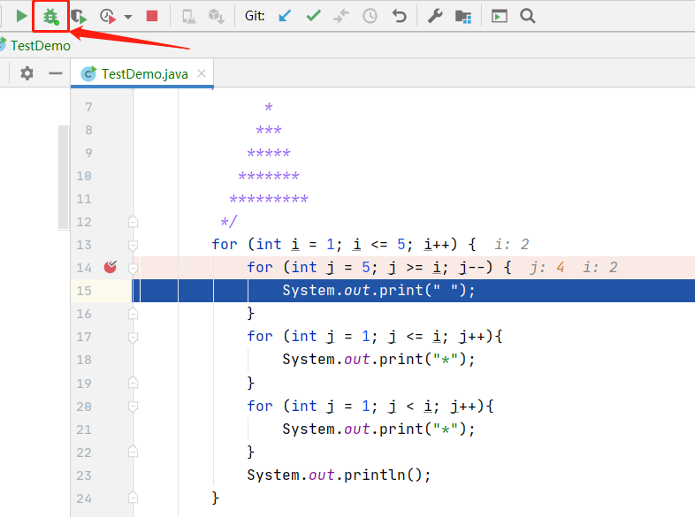695x517 pixels.
Task: Open Search Everywhere magnifier icon
Action: [528, 17]
